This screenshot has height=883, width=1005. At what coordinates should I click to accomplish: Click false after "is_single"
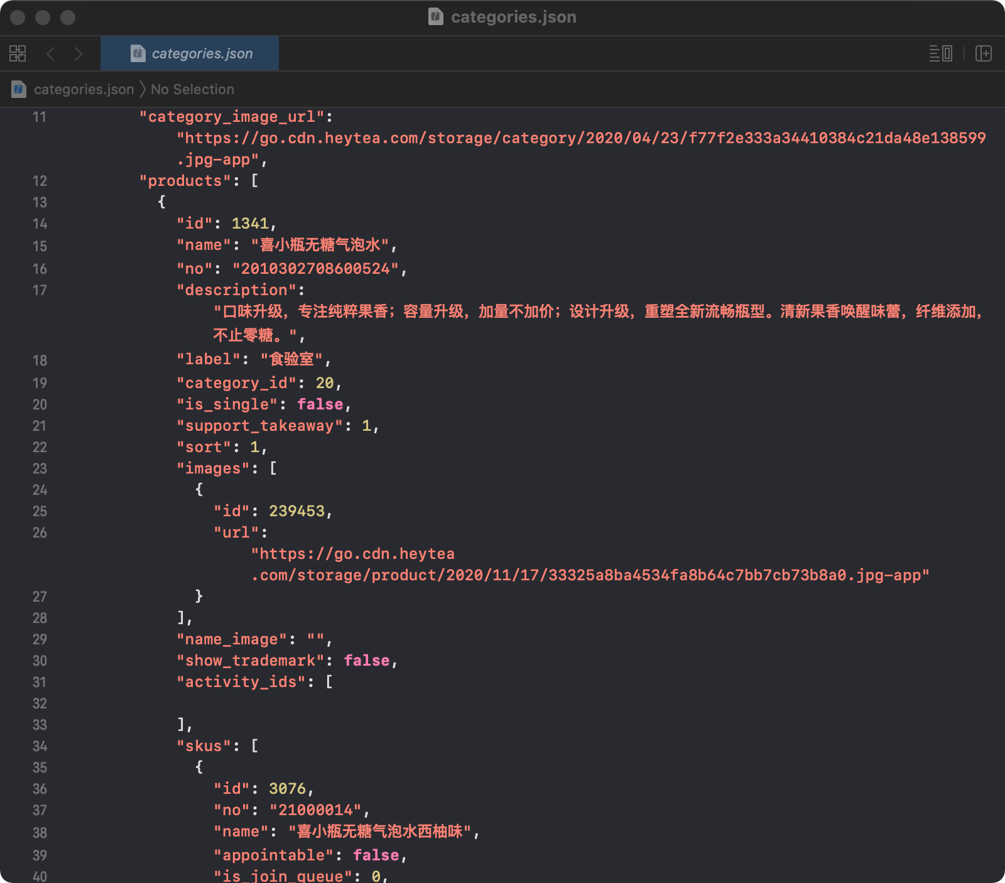(x=320, y=404)
